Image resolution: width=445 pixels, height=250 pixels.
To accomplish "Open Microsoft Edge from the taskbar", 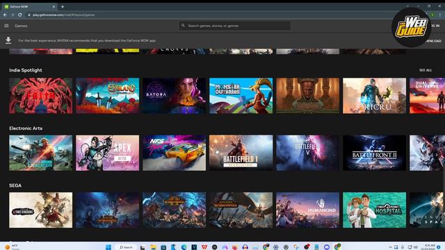I will tap(184, 247).
